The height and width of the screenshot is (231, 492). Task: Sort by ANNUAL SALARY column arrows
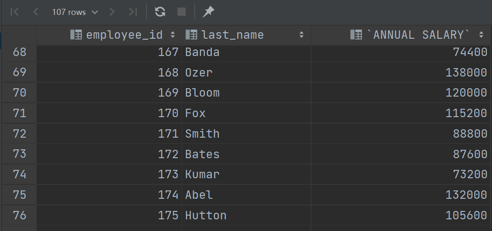click(481, 35)
